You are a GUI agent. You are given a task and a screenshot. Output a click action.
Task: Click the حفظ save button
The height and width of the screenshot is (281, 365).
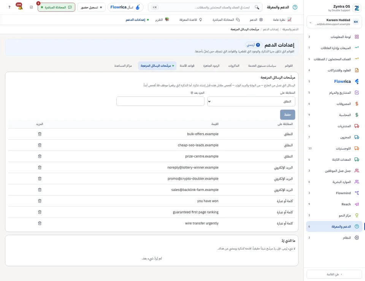(x=287, y=115)
